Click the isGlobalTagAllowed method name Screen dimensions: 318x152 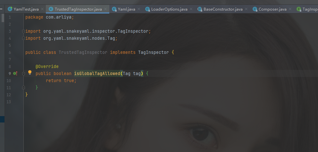97,73
